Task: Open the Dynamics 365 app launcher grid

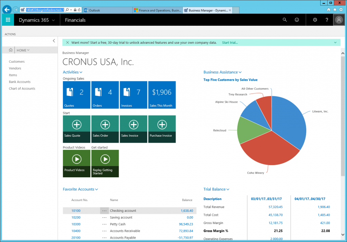Action: (8, 20)
